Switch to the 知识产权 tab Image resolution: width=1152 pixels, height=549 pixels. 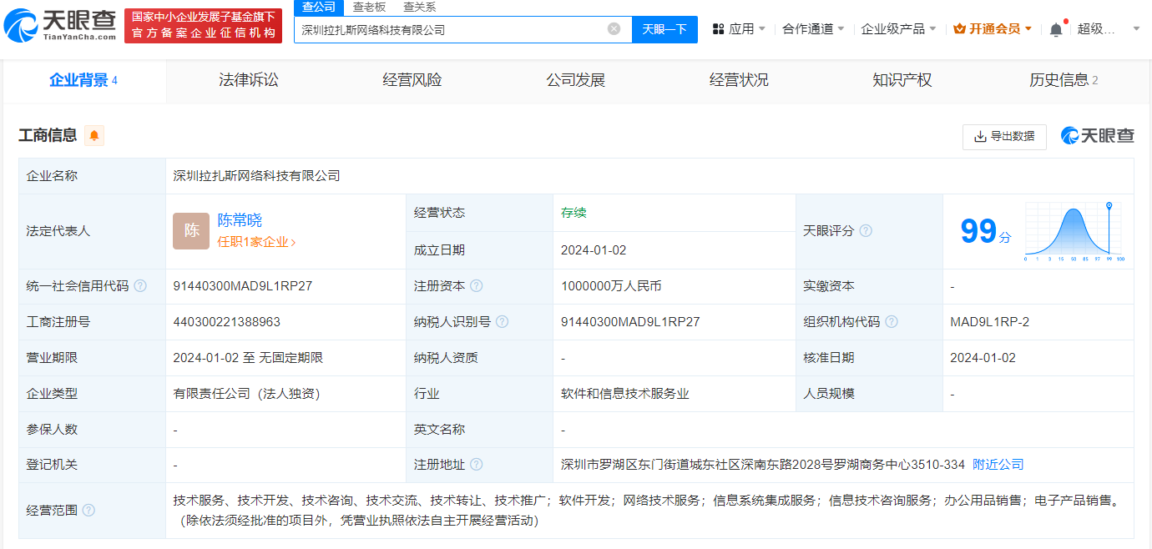pyautogui.click(x=902, y=80)
